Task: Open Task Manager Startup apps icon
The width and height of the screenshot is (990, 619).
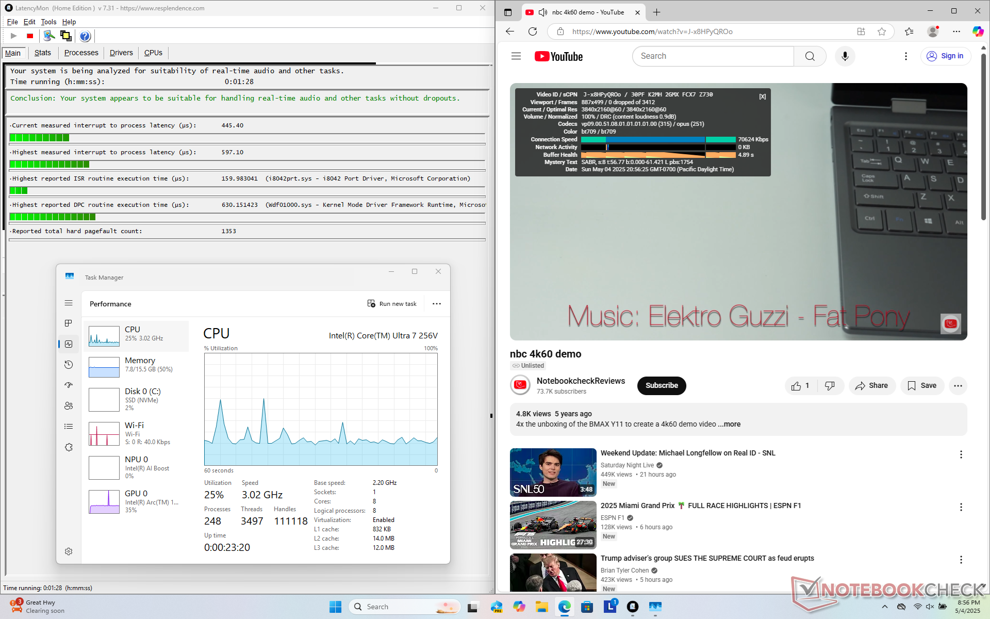Action: point(69,385)
